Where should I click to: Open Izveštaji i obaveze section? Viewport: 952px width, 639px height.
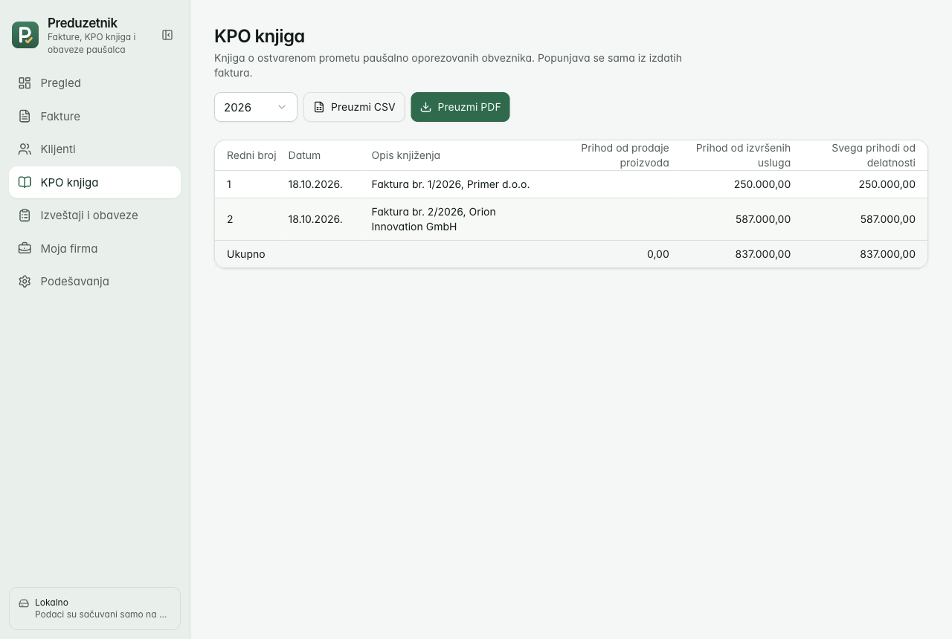(x=94, y=215)
